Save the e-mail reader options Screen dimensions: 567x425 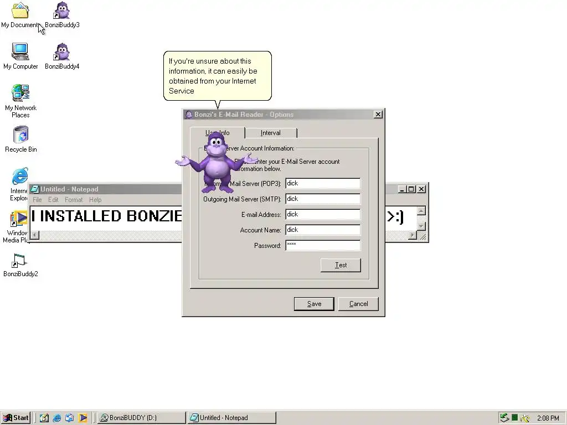pos(314,304)
